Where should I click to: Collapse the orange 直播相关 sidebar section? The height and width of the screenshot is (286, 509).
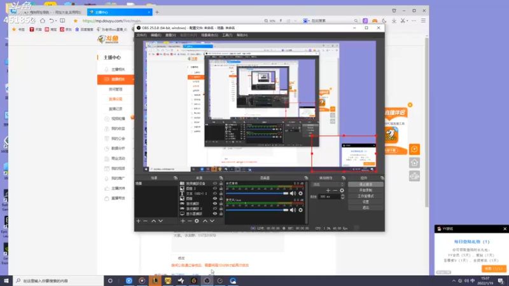(x=116, y=79)
